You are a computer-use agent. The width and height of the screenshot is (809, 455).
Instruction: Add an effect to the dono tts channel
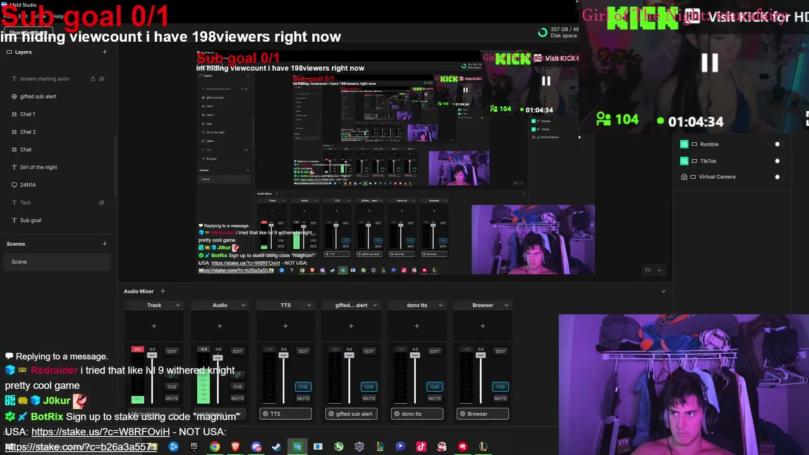[x=417, y=326]
